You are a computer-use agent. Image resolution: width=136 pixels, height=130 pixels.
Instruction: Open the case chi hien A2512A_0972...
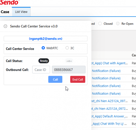(x=109, y=109)
